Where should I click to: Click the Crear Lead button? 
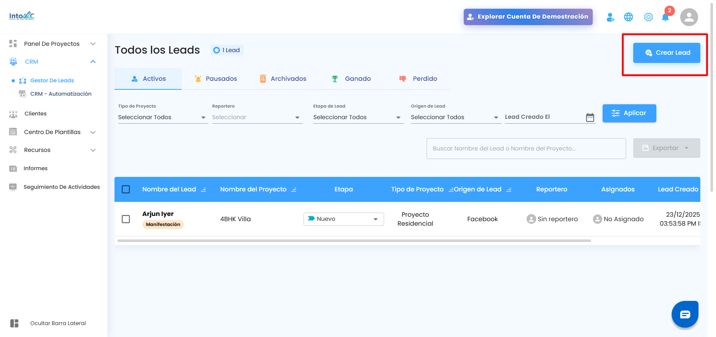tap(666, 53)
